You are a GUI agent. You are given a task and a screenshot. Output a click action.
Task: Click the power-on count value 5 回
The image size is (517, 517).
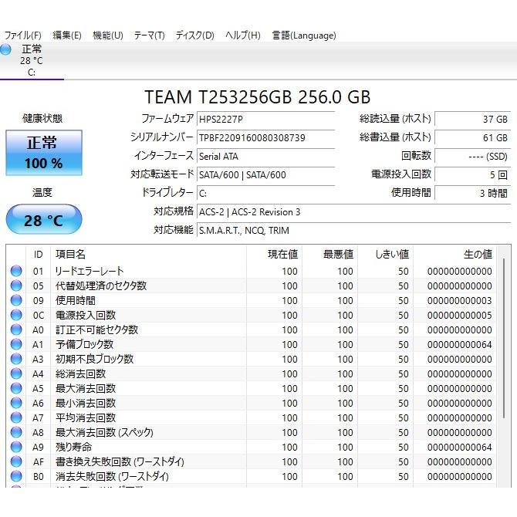point(473,174)
